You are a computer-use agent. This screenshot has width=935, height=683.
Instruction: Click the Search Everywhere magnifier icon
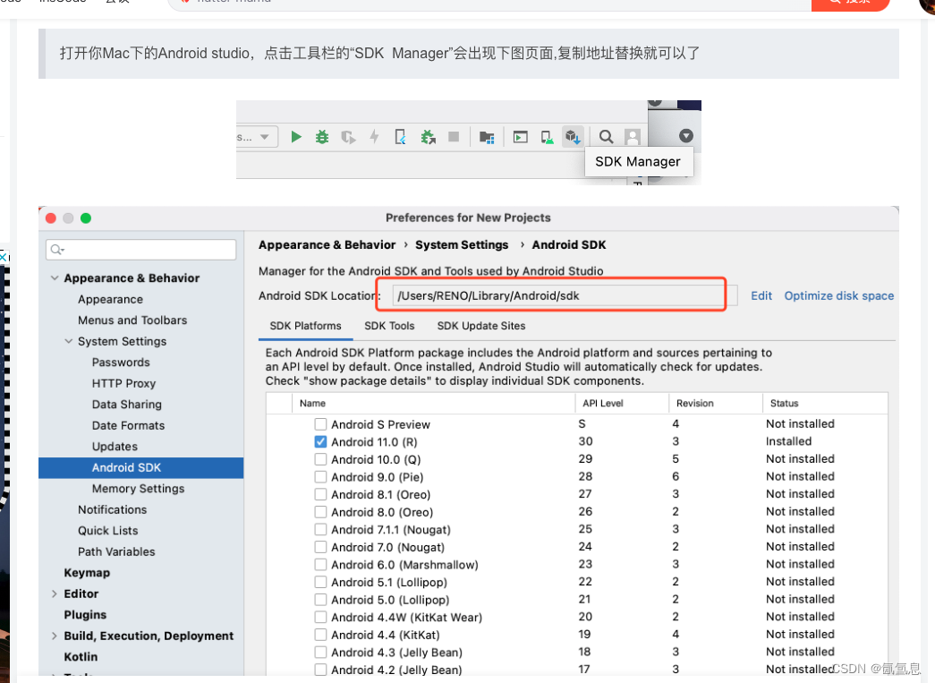coord(606,137)
